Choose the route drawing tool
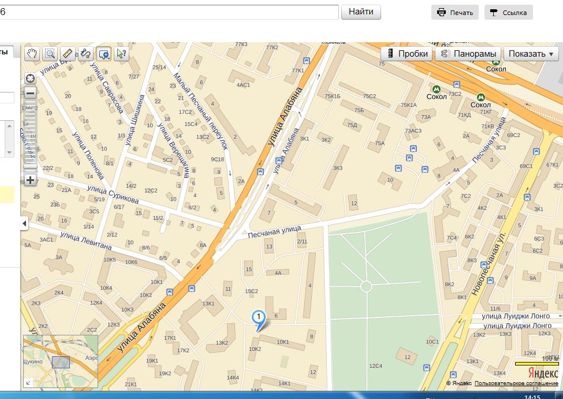 pos(86,54)
